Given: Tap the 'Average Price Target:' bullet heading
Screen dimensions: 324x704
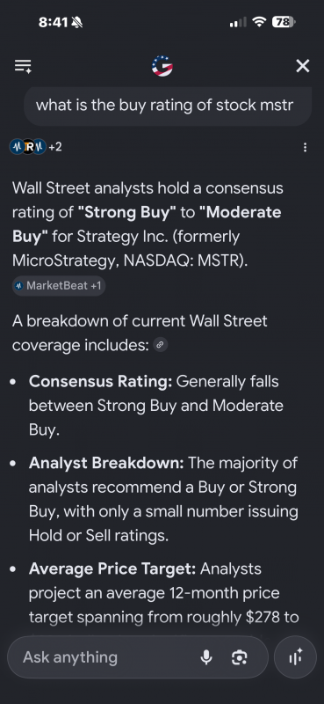Looking at the screenshot, I should (x=112, y=568).
